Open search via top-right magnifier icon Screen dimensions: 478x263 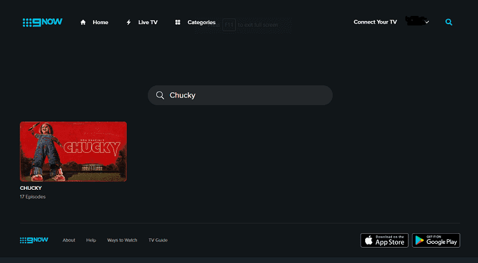[449, 22]
